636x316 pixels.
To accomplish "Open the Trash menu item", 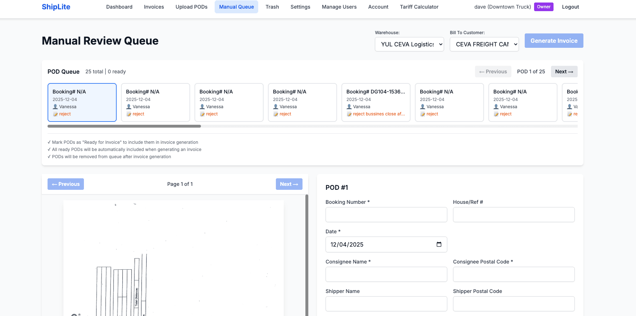I will pyautogui.click(x=272, y=7).
